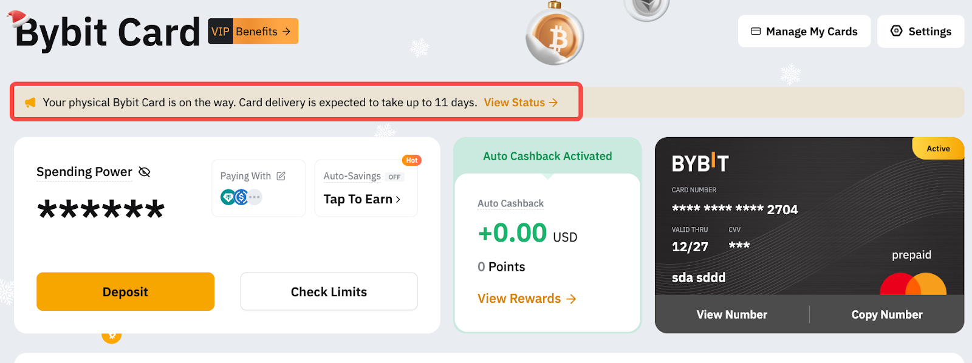Click the Paying With edit icon
Viewport: 972px width, 363px height.
pos(281,176)
